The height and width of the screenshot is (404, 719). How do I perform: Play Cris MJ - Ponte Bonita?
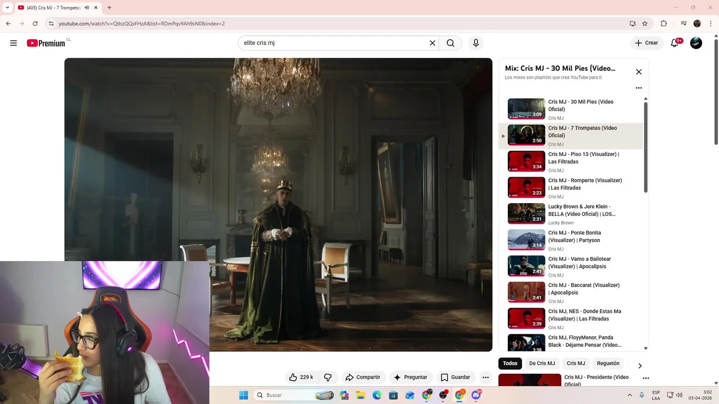click(x=570, y=240)
